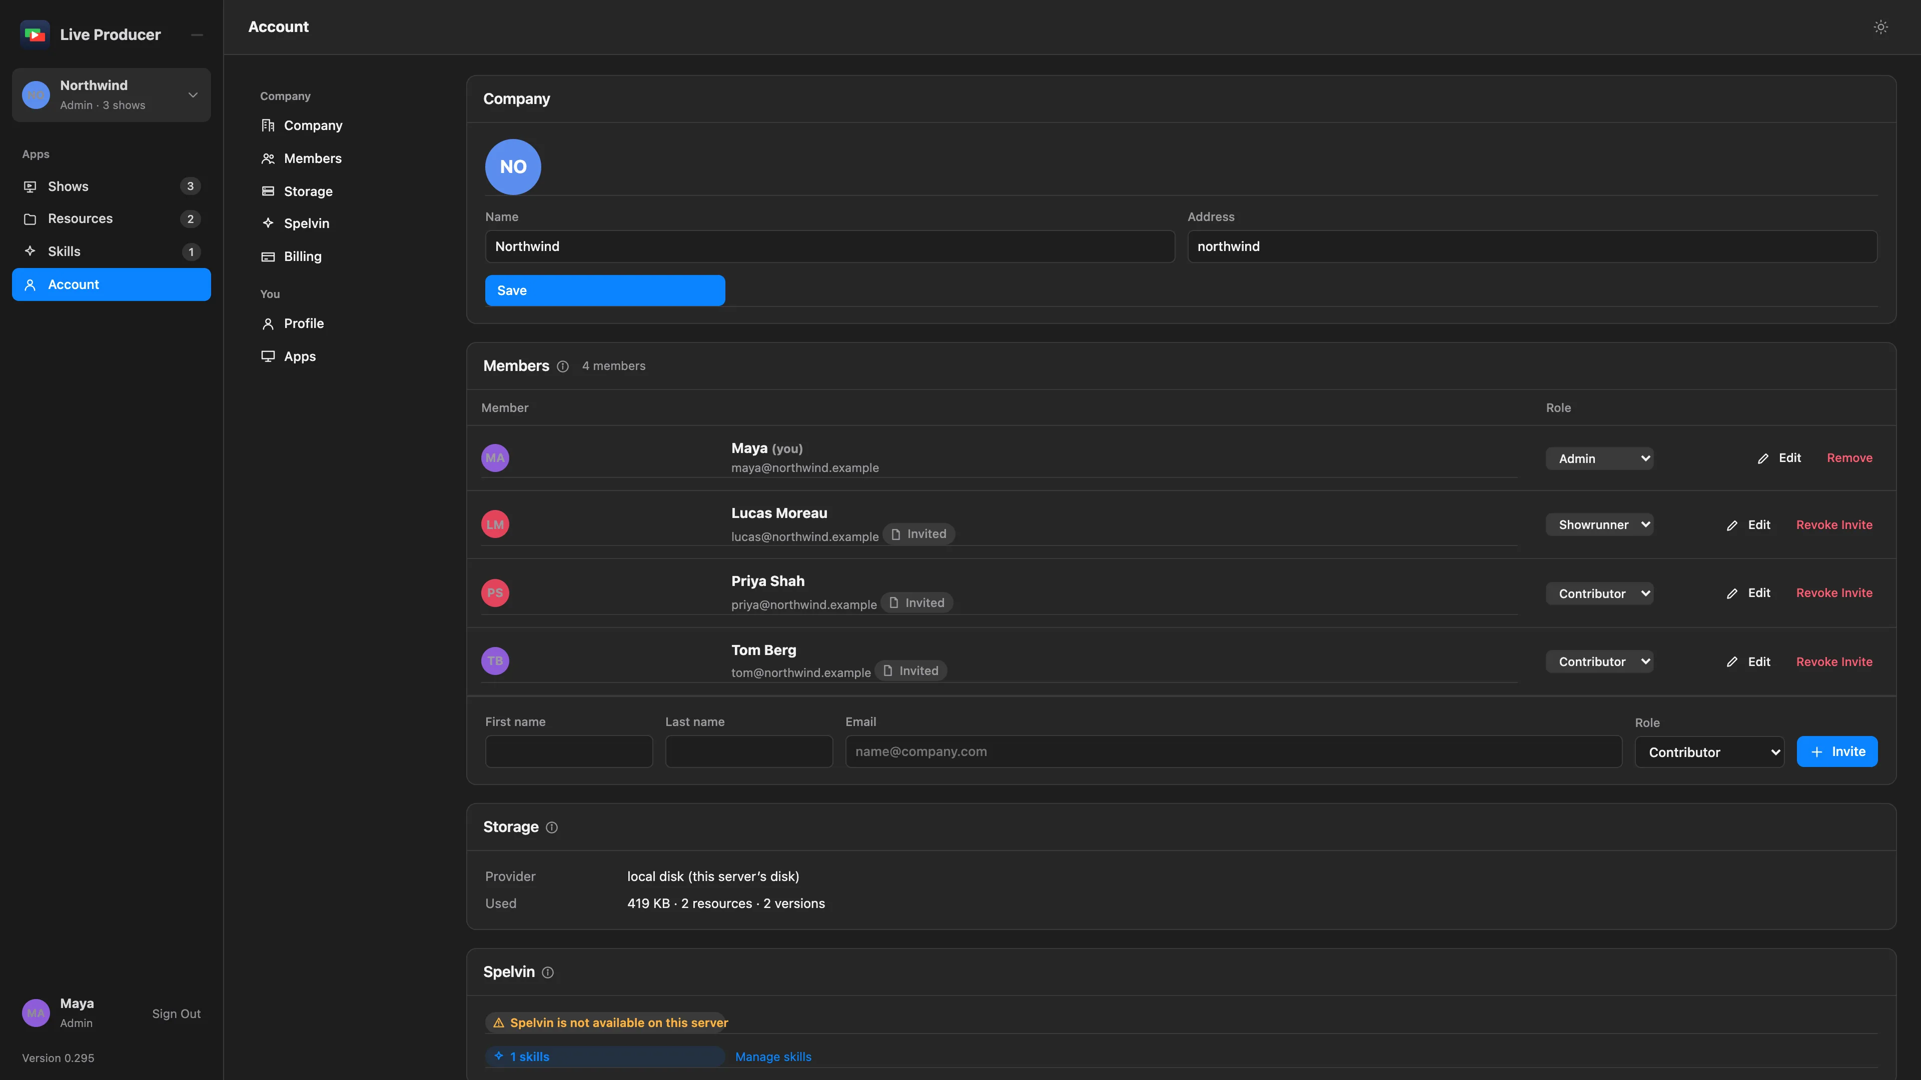This screenshot has height=1080, width=1921.
Task: Open Resources in the sidebar
Action: click(x=111, y=219)
